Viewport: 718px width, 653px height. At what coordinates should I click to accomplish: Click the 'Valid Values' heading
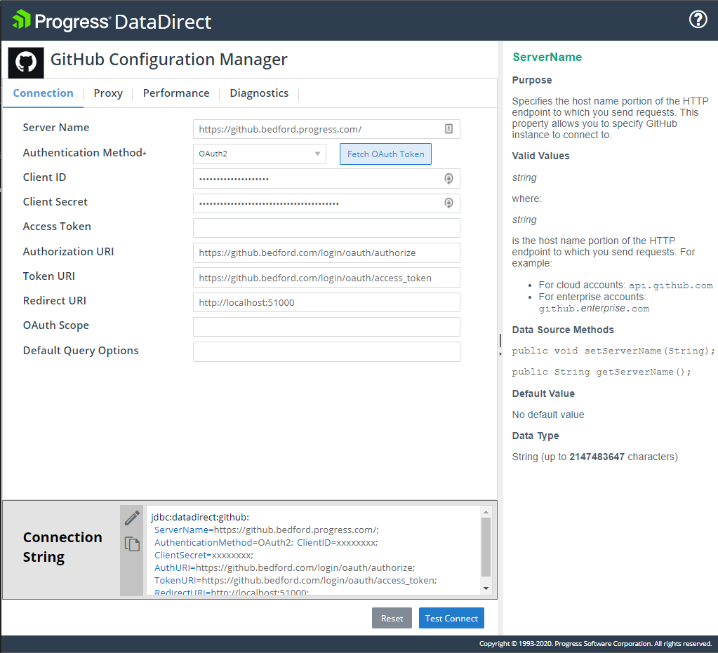point(541,156)
